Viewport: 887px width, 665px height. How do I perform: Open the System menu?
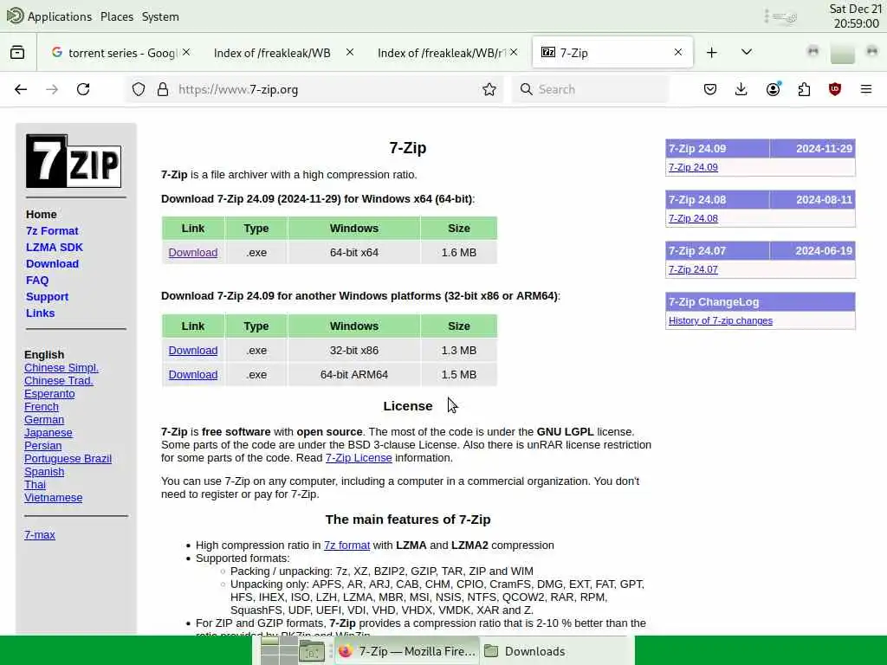pos(160,16)
